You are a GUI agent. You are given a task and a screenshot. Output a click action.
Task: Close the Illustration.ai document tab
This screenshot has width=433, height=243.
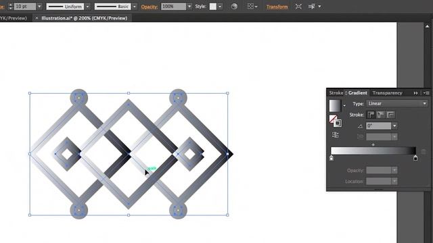[37, 18]
